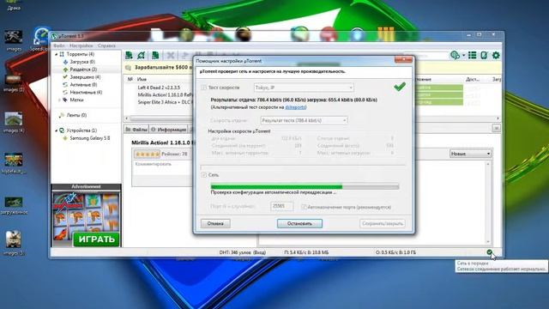Click the Remove torrent X toolbar icon

(x=171, y=55)
